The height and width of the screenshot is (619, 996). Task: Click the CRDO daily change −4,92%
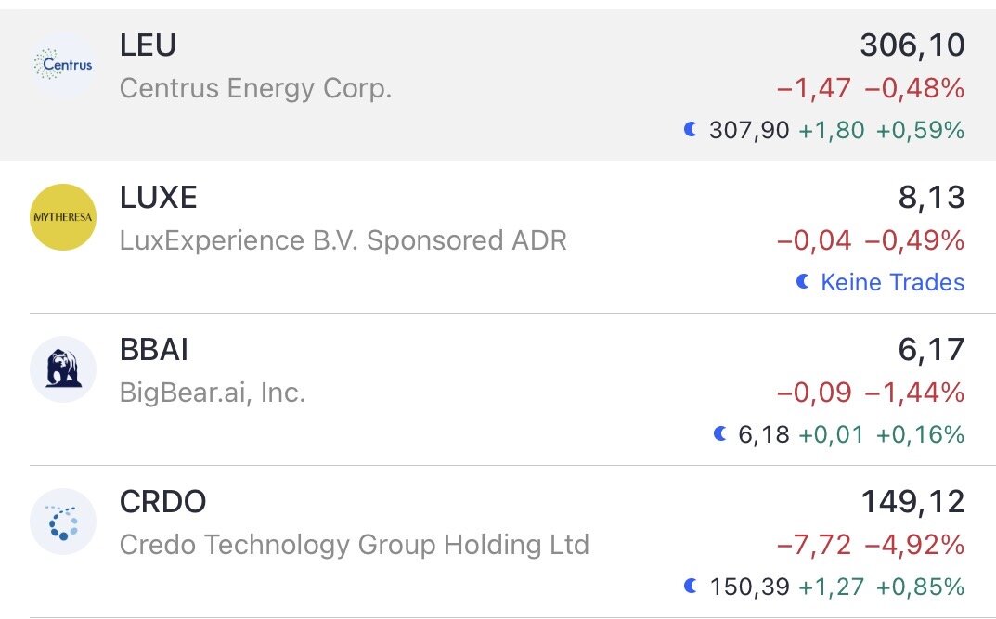click(x=914, y=545)
